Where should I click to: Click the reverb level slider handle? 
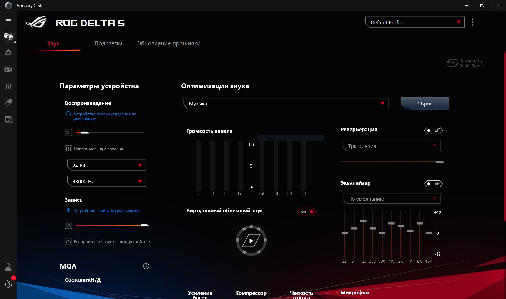pos(440,162)
